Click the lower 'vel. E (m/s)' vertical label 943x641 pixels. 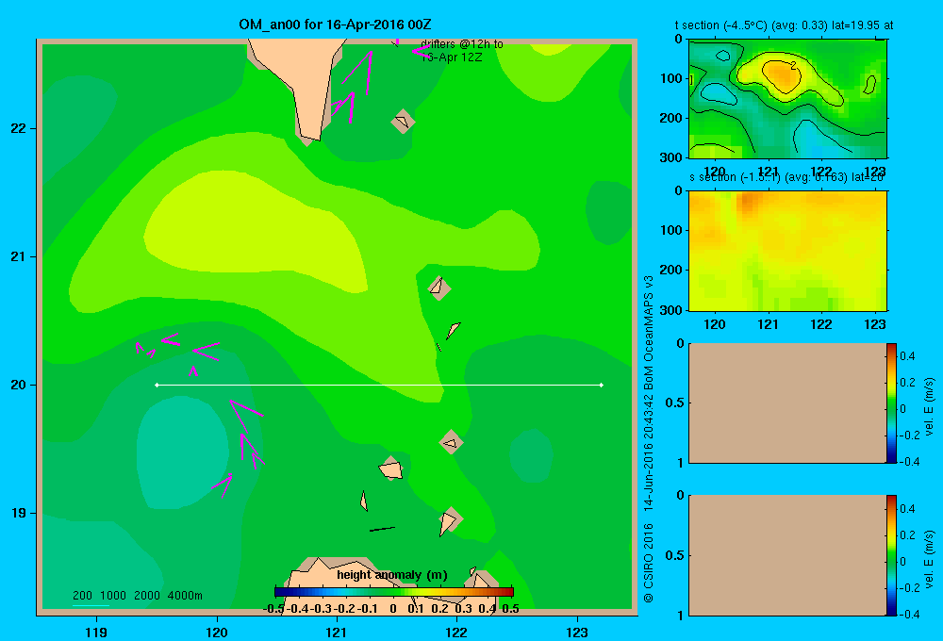click(x=929, y=559)
